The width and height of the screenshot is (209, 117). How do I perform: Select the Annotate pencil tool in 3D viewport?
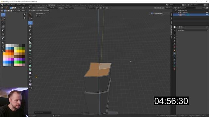(x=30, y=38)
